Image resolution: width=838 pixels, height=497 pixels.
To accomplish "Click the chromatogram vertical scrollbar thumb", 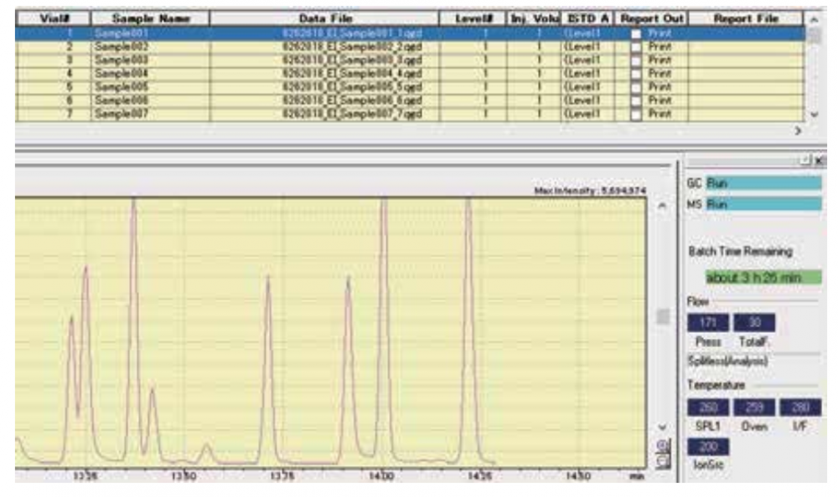I will point(663,317).
